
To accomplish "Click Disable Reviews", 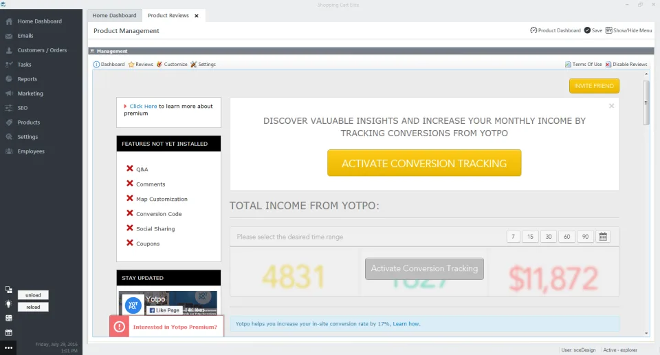I will click(x=626, y=65).
